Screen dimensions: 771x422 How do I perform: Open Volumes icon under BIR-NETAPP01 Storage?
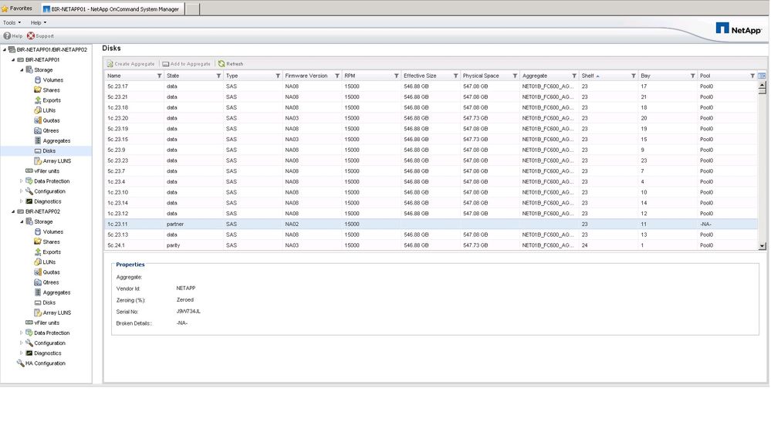coord(38,79)
